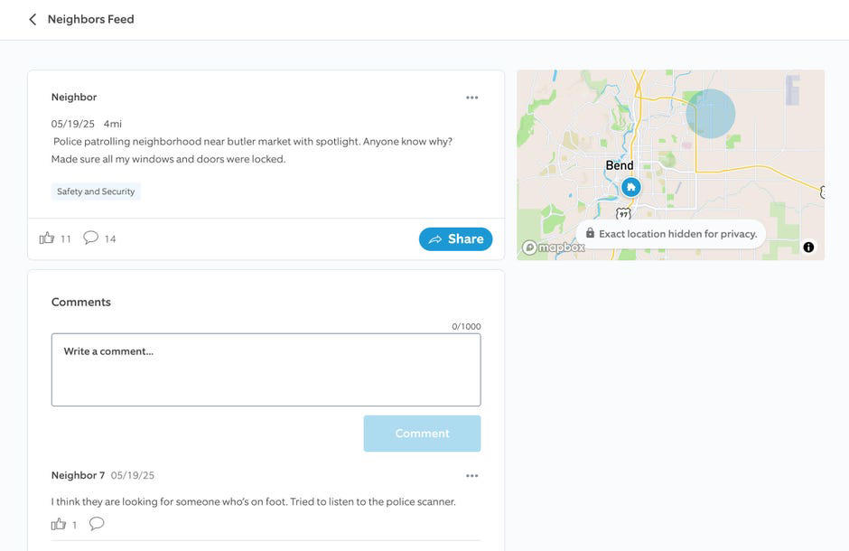Click the post author name 'Neighbor'

coord(74,97)
